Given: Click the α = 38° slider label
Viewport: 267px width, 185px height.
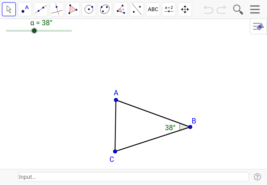Looking at the screenshot, I should tap(41, 23).
